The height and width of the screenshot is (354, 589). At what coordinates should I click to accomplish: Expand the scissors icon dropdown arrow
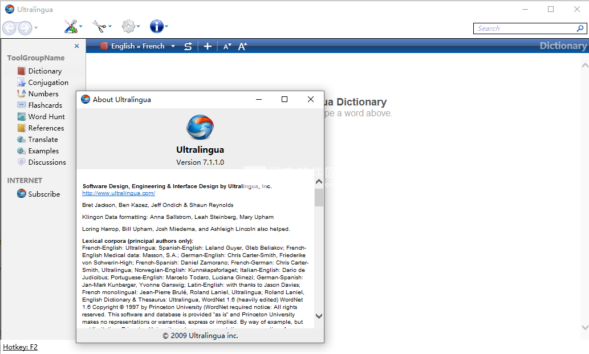click(x=110, y=26)
